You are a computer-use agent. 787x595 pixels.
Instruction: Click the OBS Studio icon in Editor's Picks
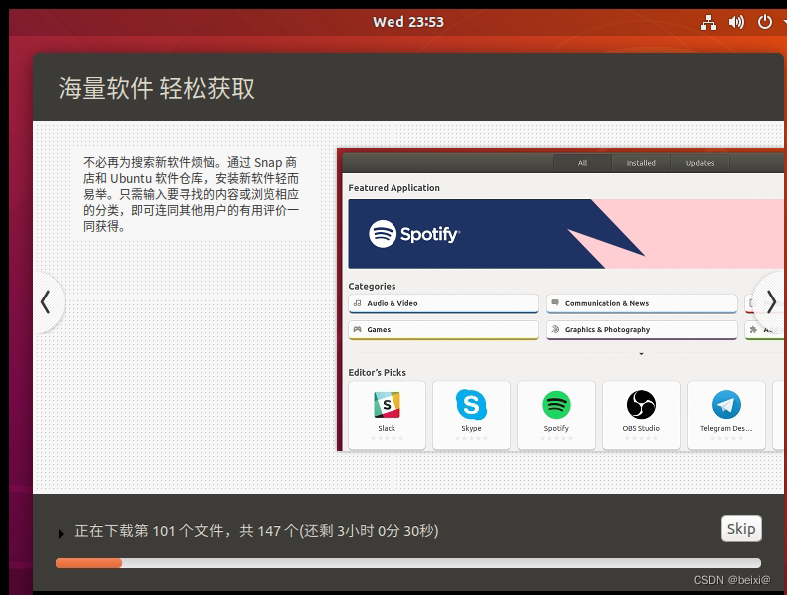[641, 405]
